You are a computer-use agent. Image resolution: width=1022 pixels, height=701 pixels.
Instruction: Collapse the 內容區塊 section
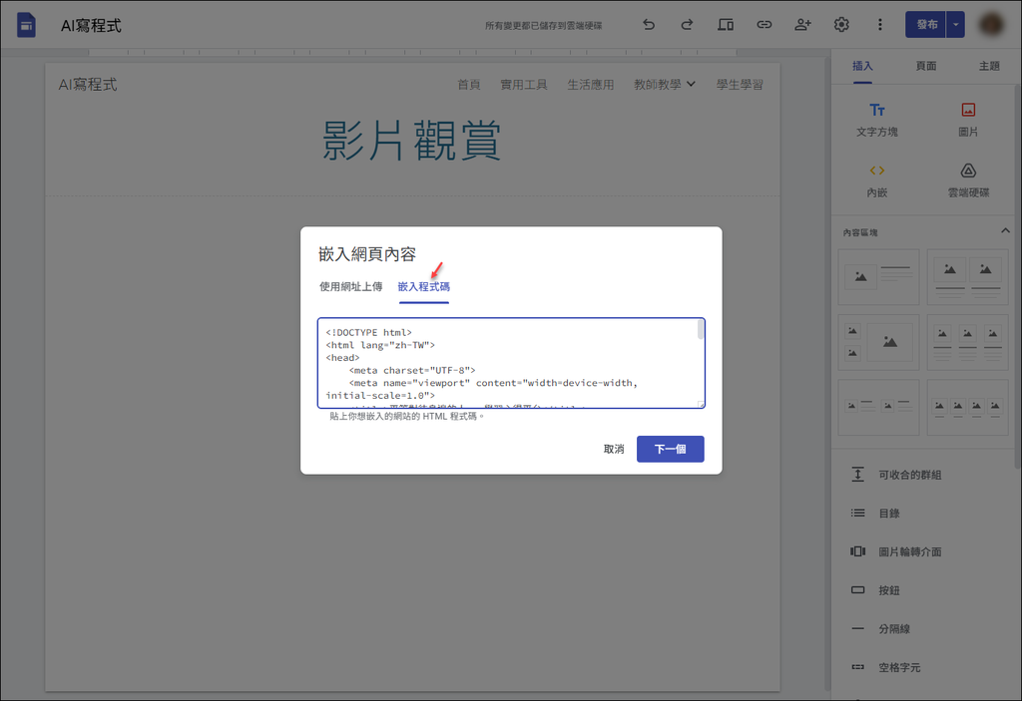coord(1005,230)
